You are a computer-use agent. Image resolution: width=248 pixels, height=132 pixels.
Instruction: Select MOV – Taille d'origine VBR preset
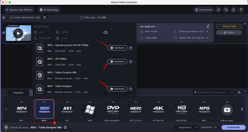pyautogui.click(x=84, y=75)
